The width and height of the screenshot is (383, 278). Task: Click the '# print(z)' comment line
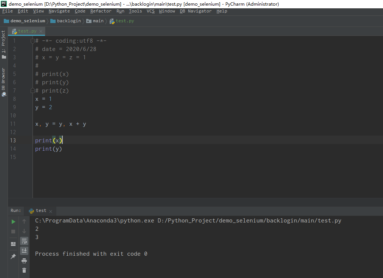[52, 91]
